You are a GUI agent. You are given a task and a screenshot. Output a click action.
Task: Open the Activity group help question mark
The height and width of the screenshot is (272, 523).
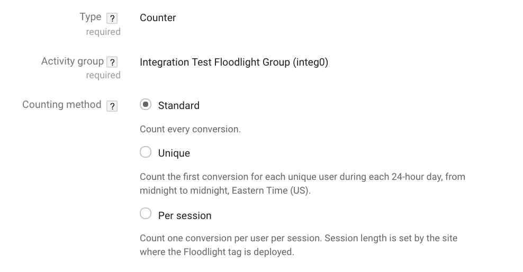click(x=112, y=62)
